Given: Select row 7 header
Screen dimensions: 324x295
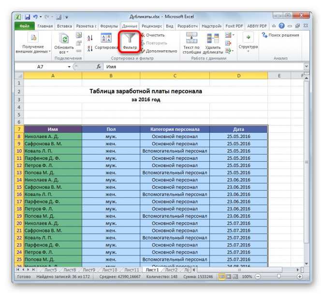Looking at the screenshot, I should (x=19, y=129).
